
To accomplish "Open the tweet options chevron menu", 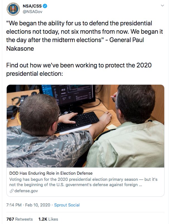I will pyautogui.click(x=162, y=6).
